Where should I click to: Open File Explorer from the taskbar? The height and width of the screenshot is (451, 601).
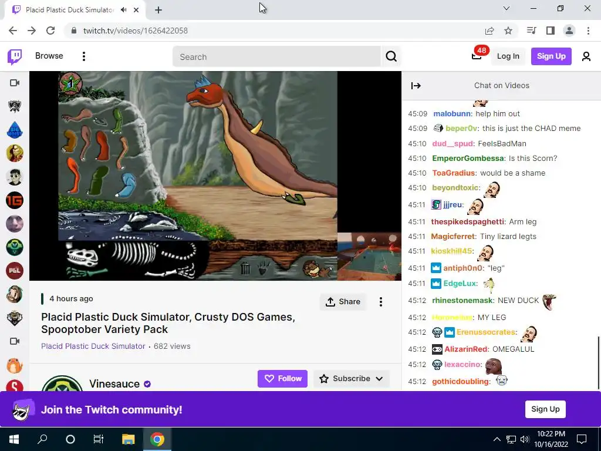coord(129,439)
